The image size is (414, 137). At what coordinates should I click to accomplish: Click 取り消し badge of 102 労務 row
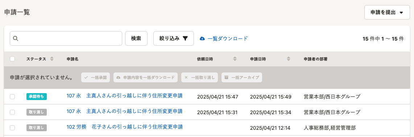point(37,128)
